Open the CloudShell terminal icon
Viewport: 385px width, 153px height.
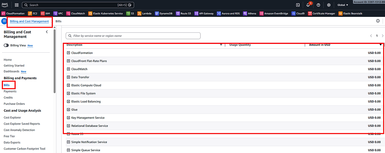click(298, 5)
